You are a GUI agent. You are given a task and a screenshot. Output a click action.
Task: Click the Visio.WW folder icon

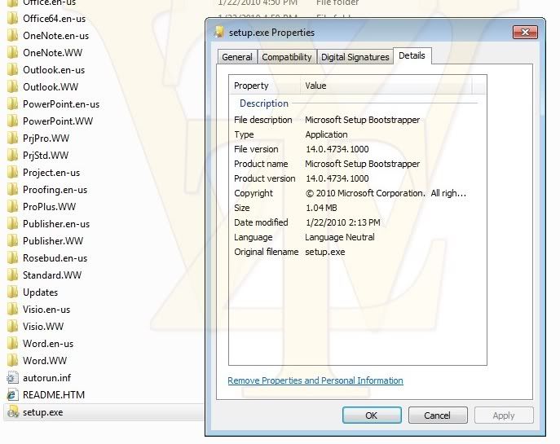coord(12,327)
